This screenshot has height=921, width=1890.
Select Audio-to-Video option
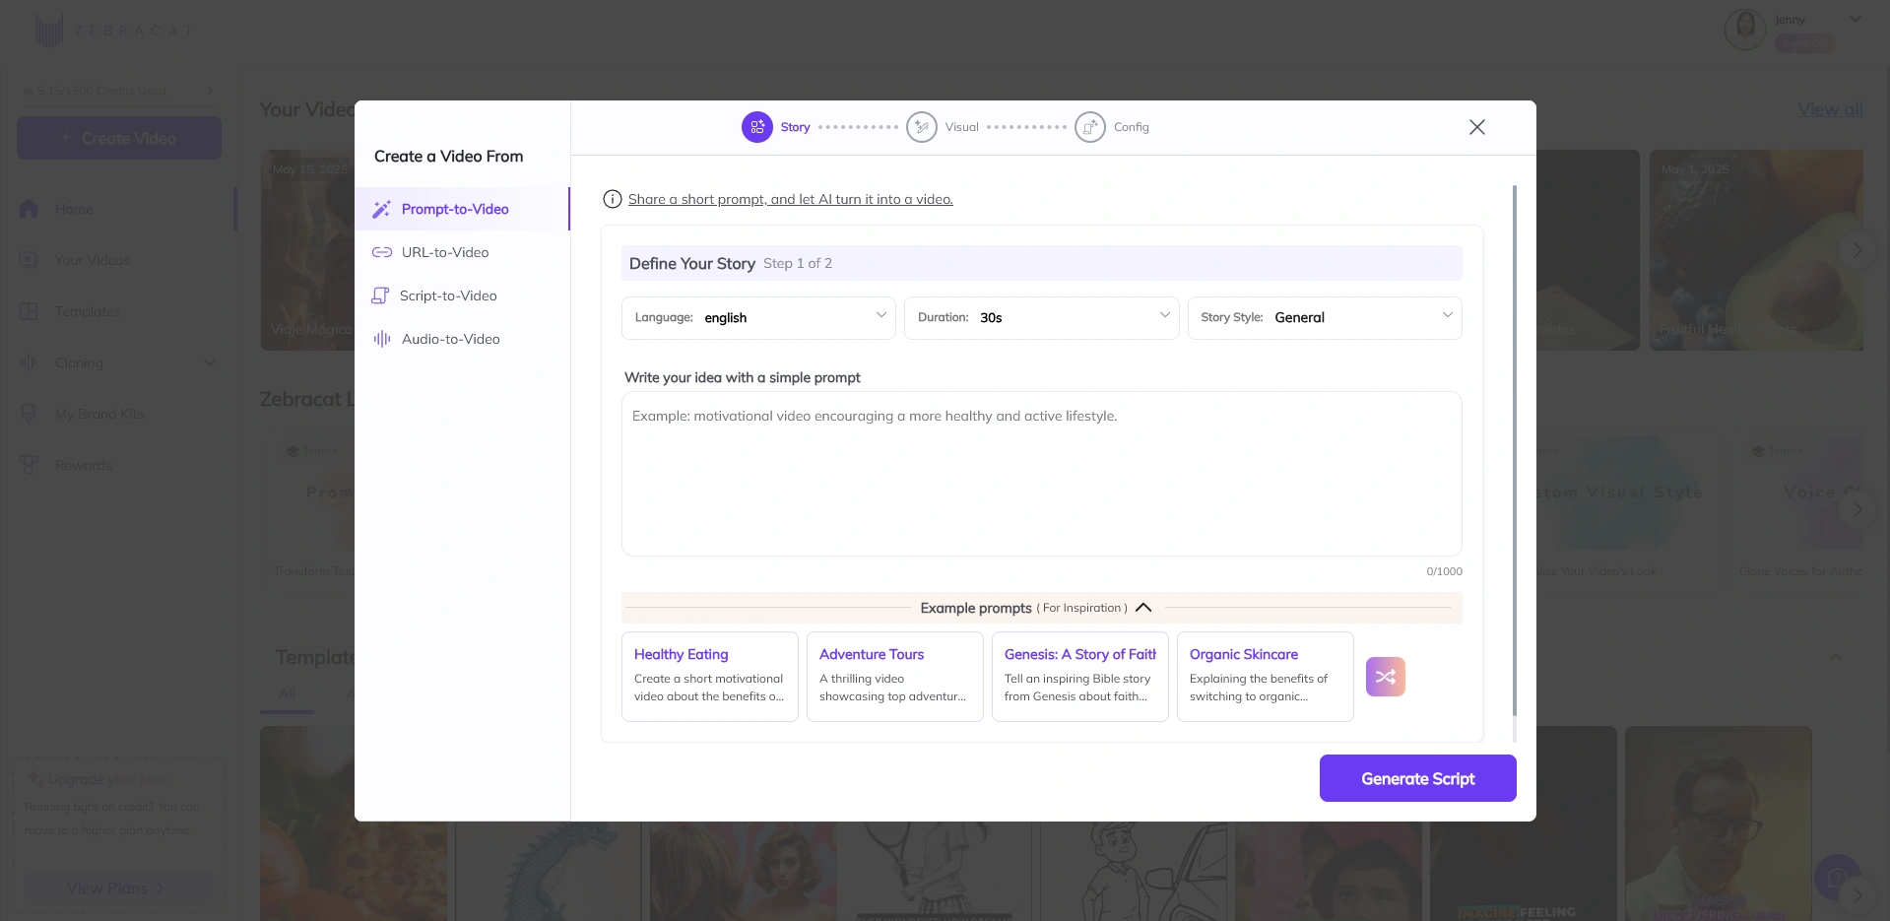coord(462,339)
